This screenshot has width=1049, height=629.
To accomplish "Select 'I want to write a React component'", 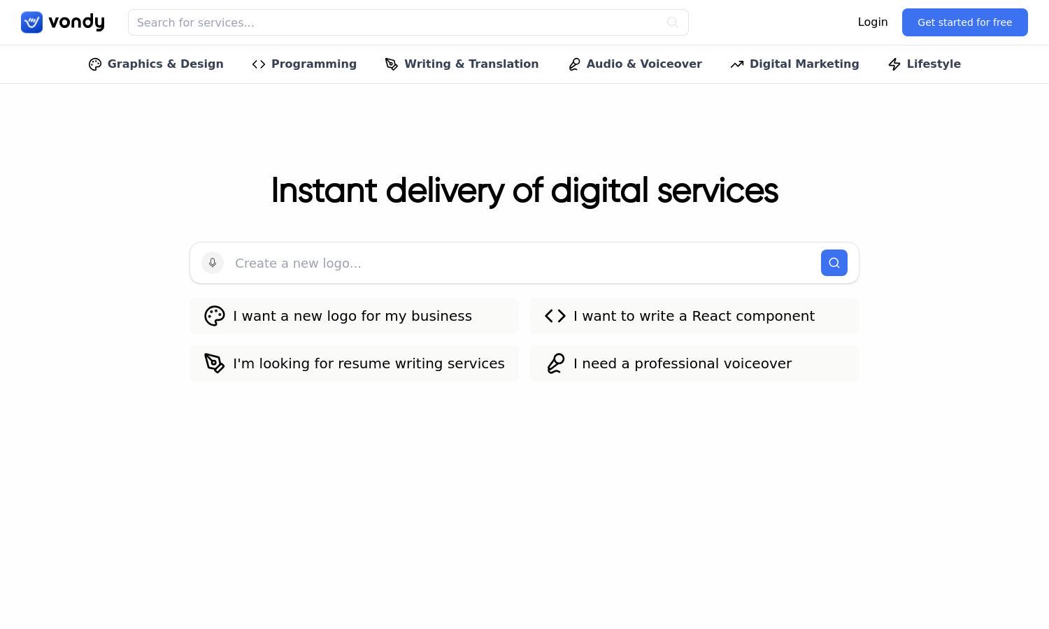I will (694, 316).
